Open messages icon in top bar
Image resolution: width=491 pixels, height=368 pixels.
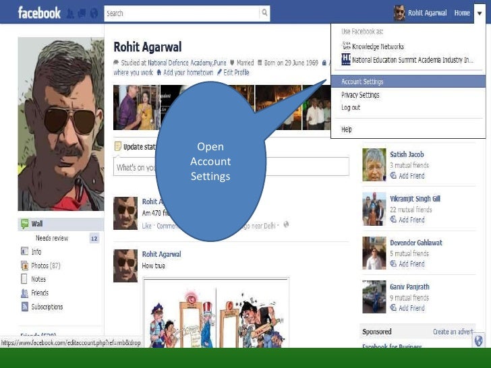pyautogui.click(x=82, y=13)
